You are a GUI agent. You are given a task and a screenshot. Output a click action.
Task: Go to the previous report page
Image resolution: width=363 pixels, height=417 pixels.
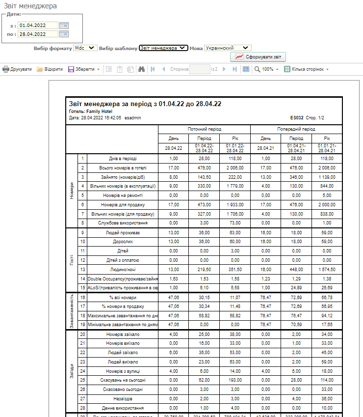tap(163, 69)
